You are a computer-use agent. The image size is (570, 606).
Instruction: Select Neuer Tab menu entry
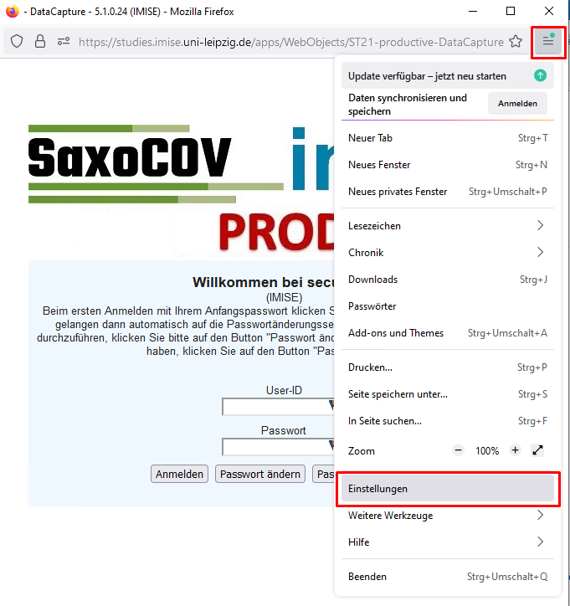[x=448, y=138]
